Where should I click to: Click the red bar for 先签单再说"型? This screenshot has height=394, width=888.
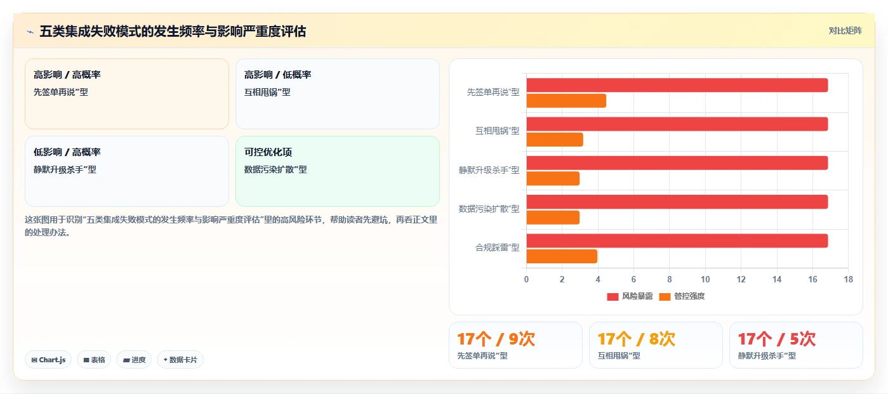[x=677, y=85]
